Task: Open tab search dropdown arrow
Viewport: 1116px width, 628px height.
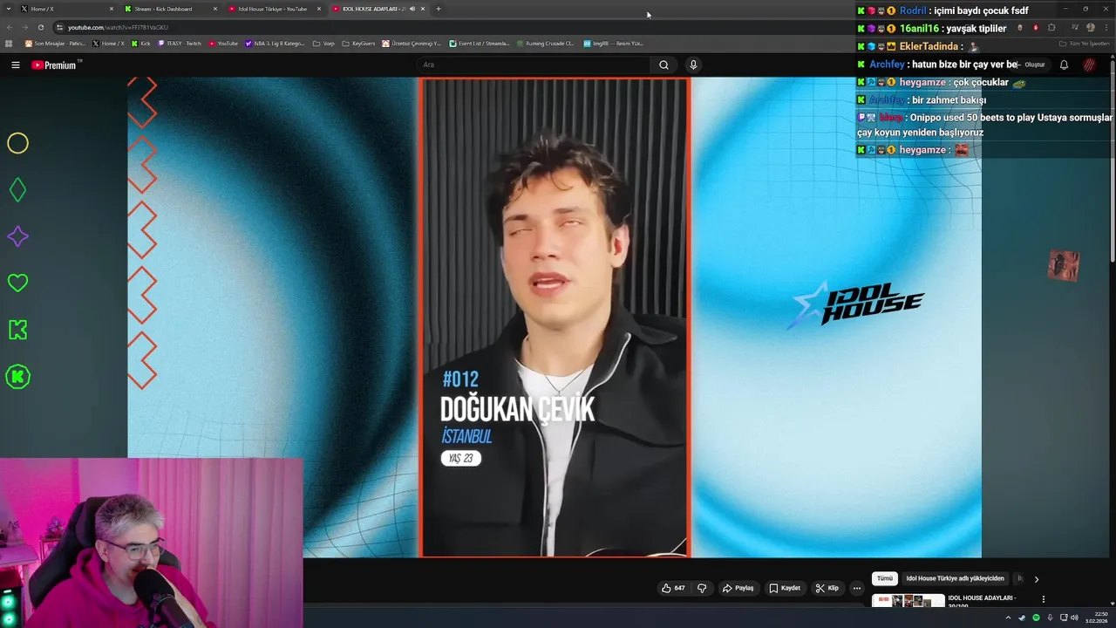Action: point(9,9)
